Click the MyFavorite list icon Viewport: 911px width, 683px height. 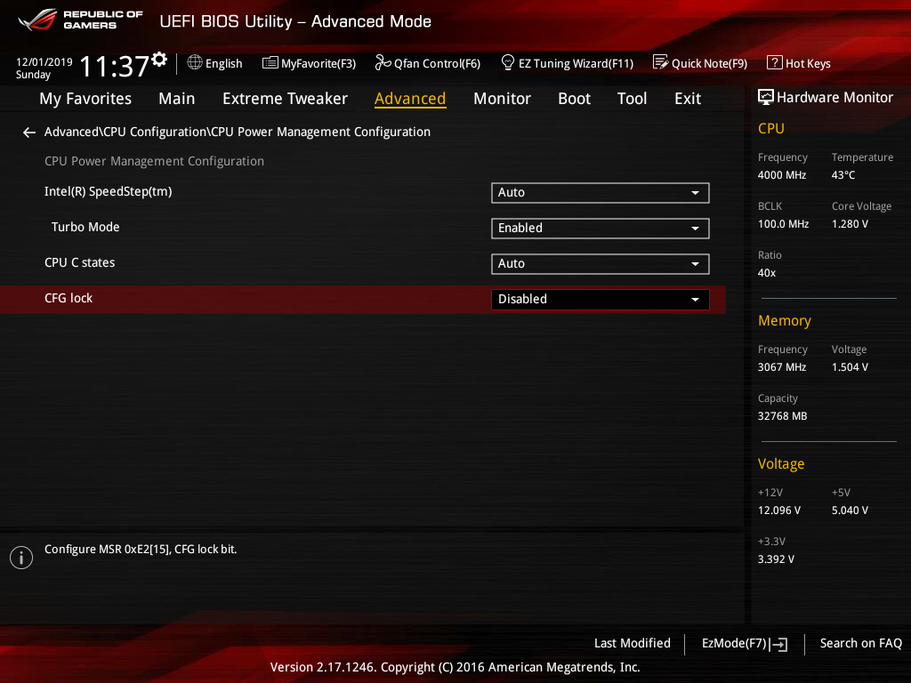pyautogui.click(x=270, y=63)
